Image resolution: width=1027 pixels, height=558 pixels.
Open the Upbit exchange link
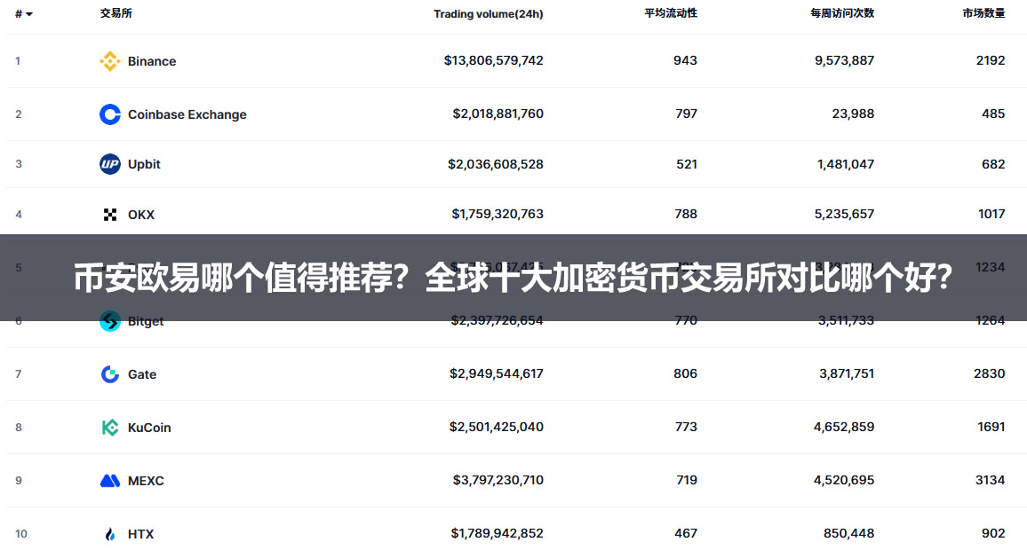click(x=144, y=164)
